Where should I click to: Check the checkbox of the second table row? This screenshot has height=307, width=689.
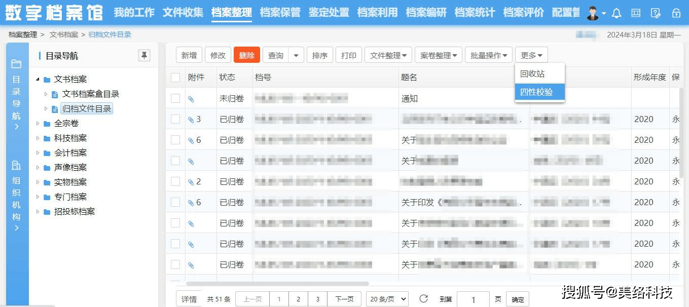tap(175, 119)
